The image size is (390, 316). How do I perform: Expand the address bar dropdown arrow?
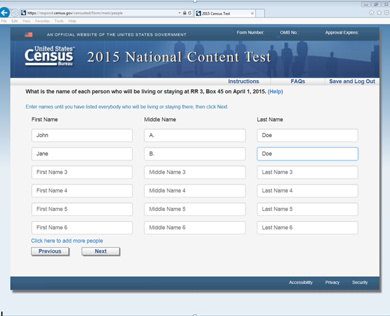coord(180,12)
